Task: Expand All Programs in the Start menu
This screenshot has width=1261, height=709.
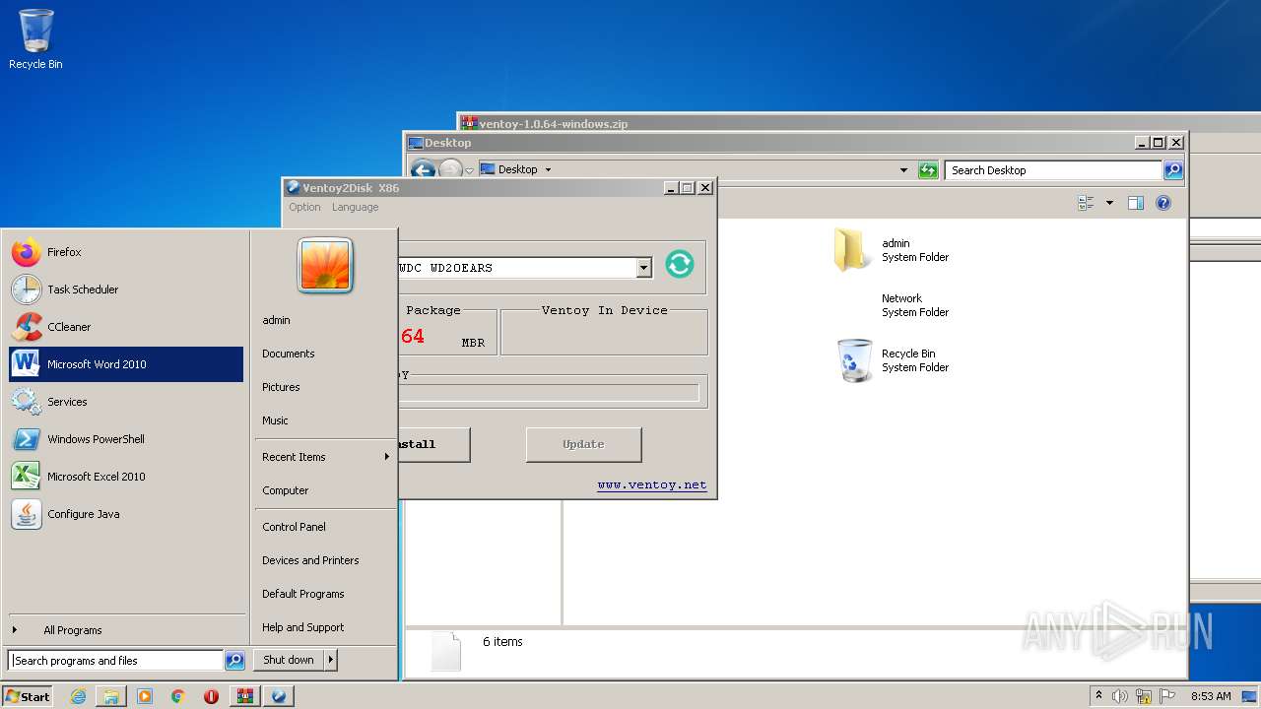Action: click(x=126, y=630)
